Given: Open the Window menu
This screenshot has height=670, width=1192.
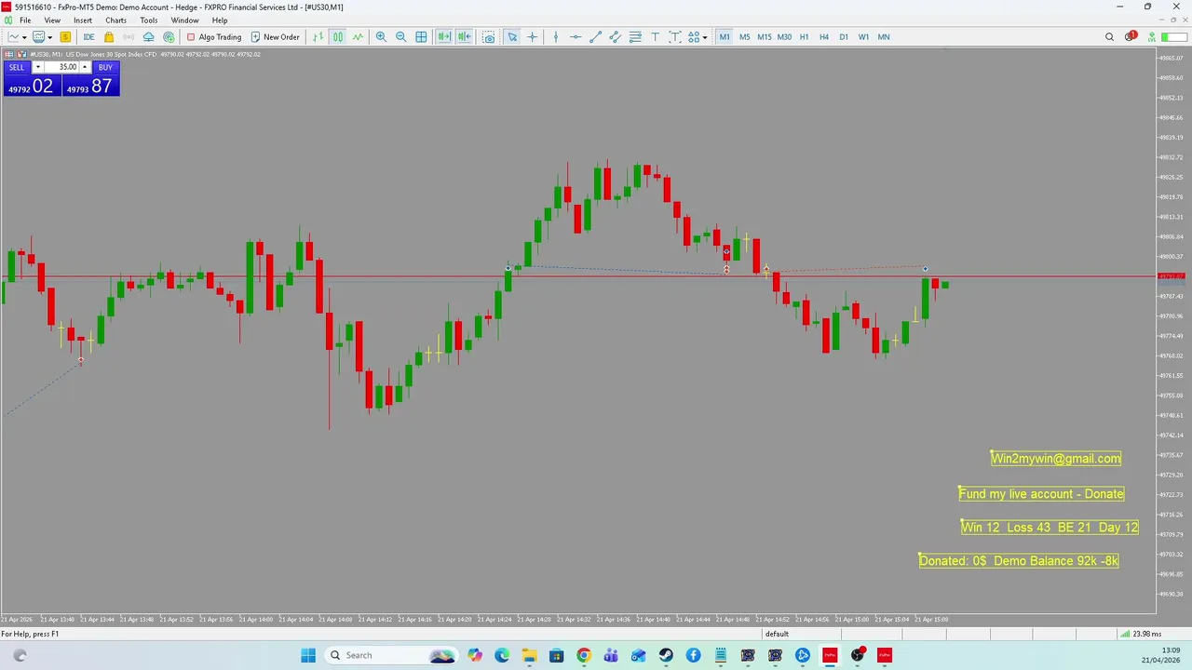Looking at the screenshot, I should click(x=184, y=20).
